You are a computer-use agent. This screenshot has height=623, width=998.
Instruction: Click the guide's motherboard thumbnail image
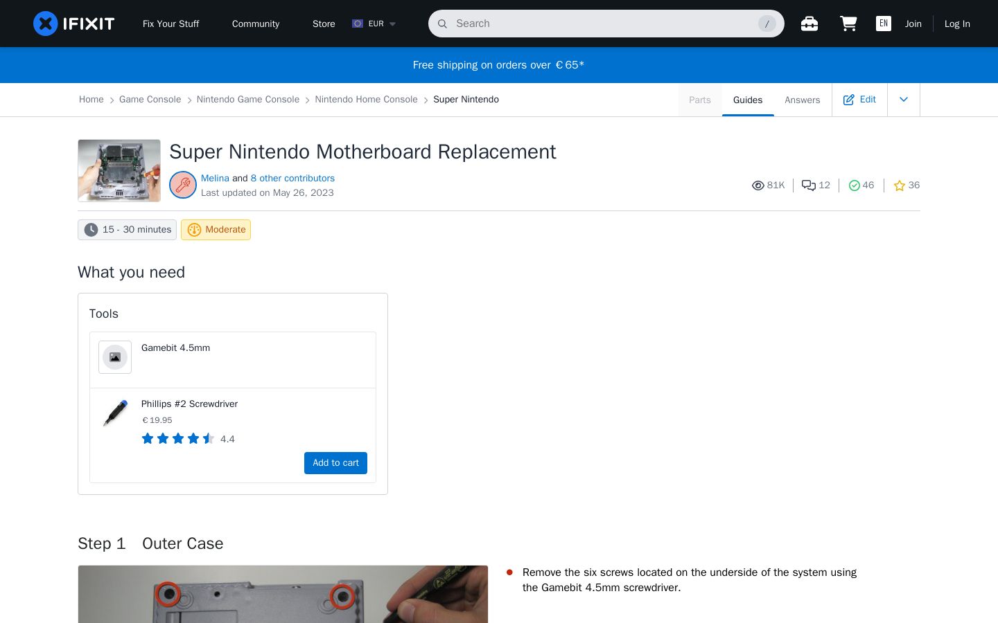[x=119, y=171]
